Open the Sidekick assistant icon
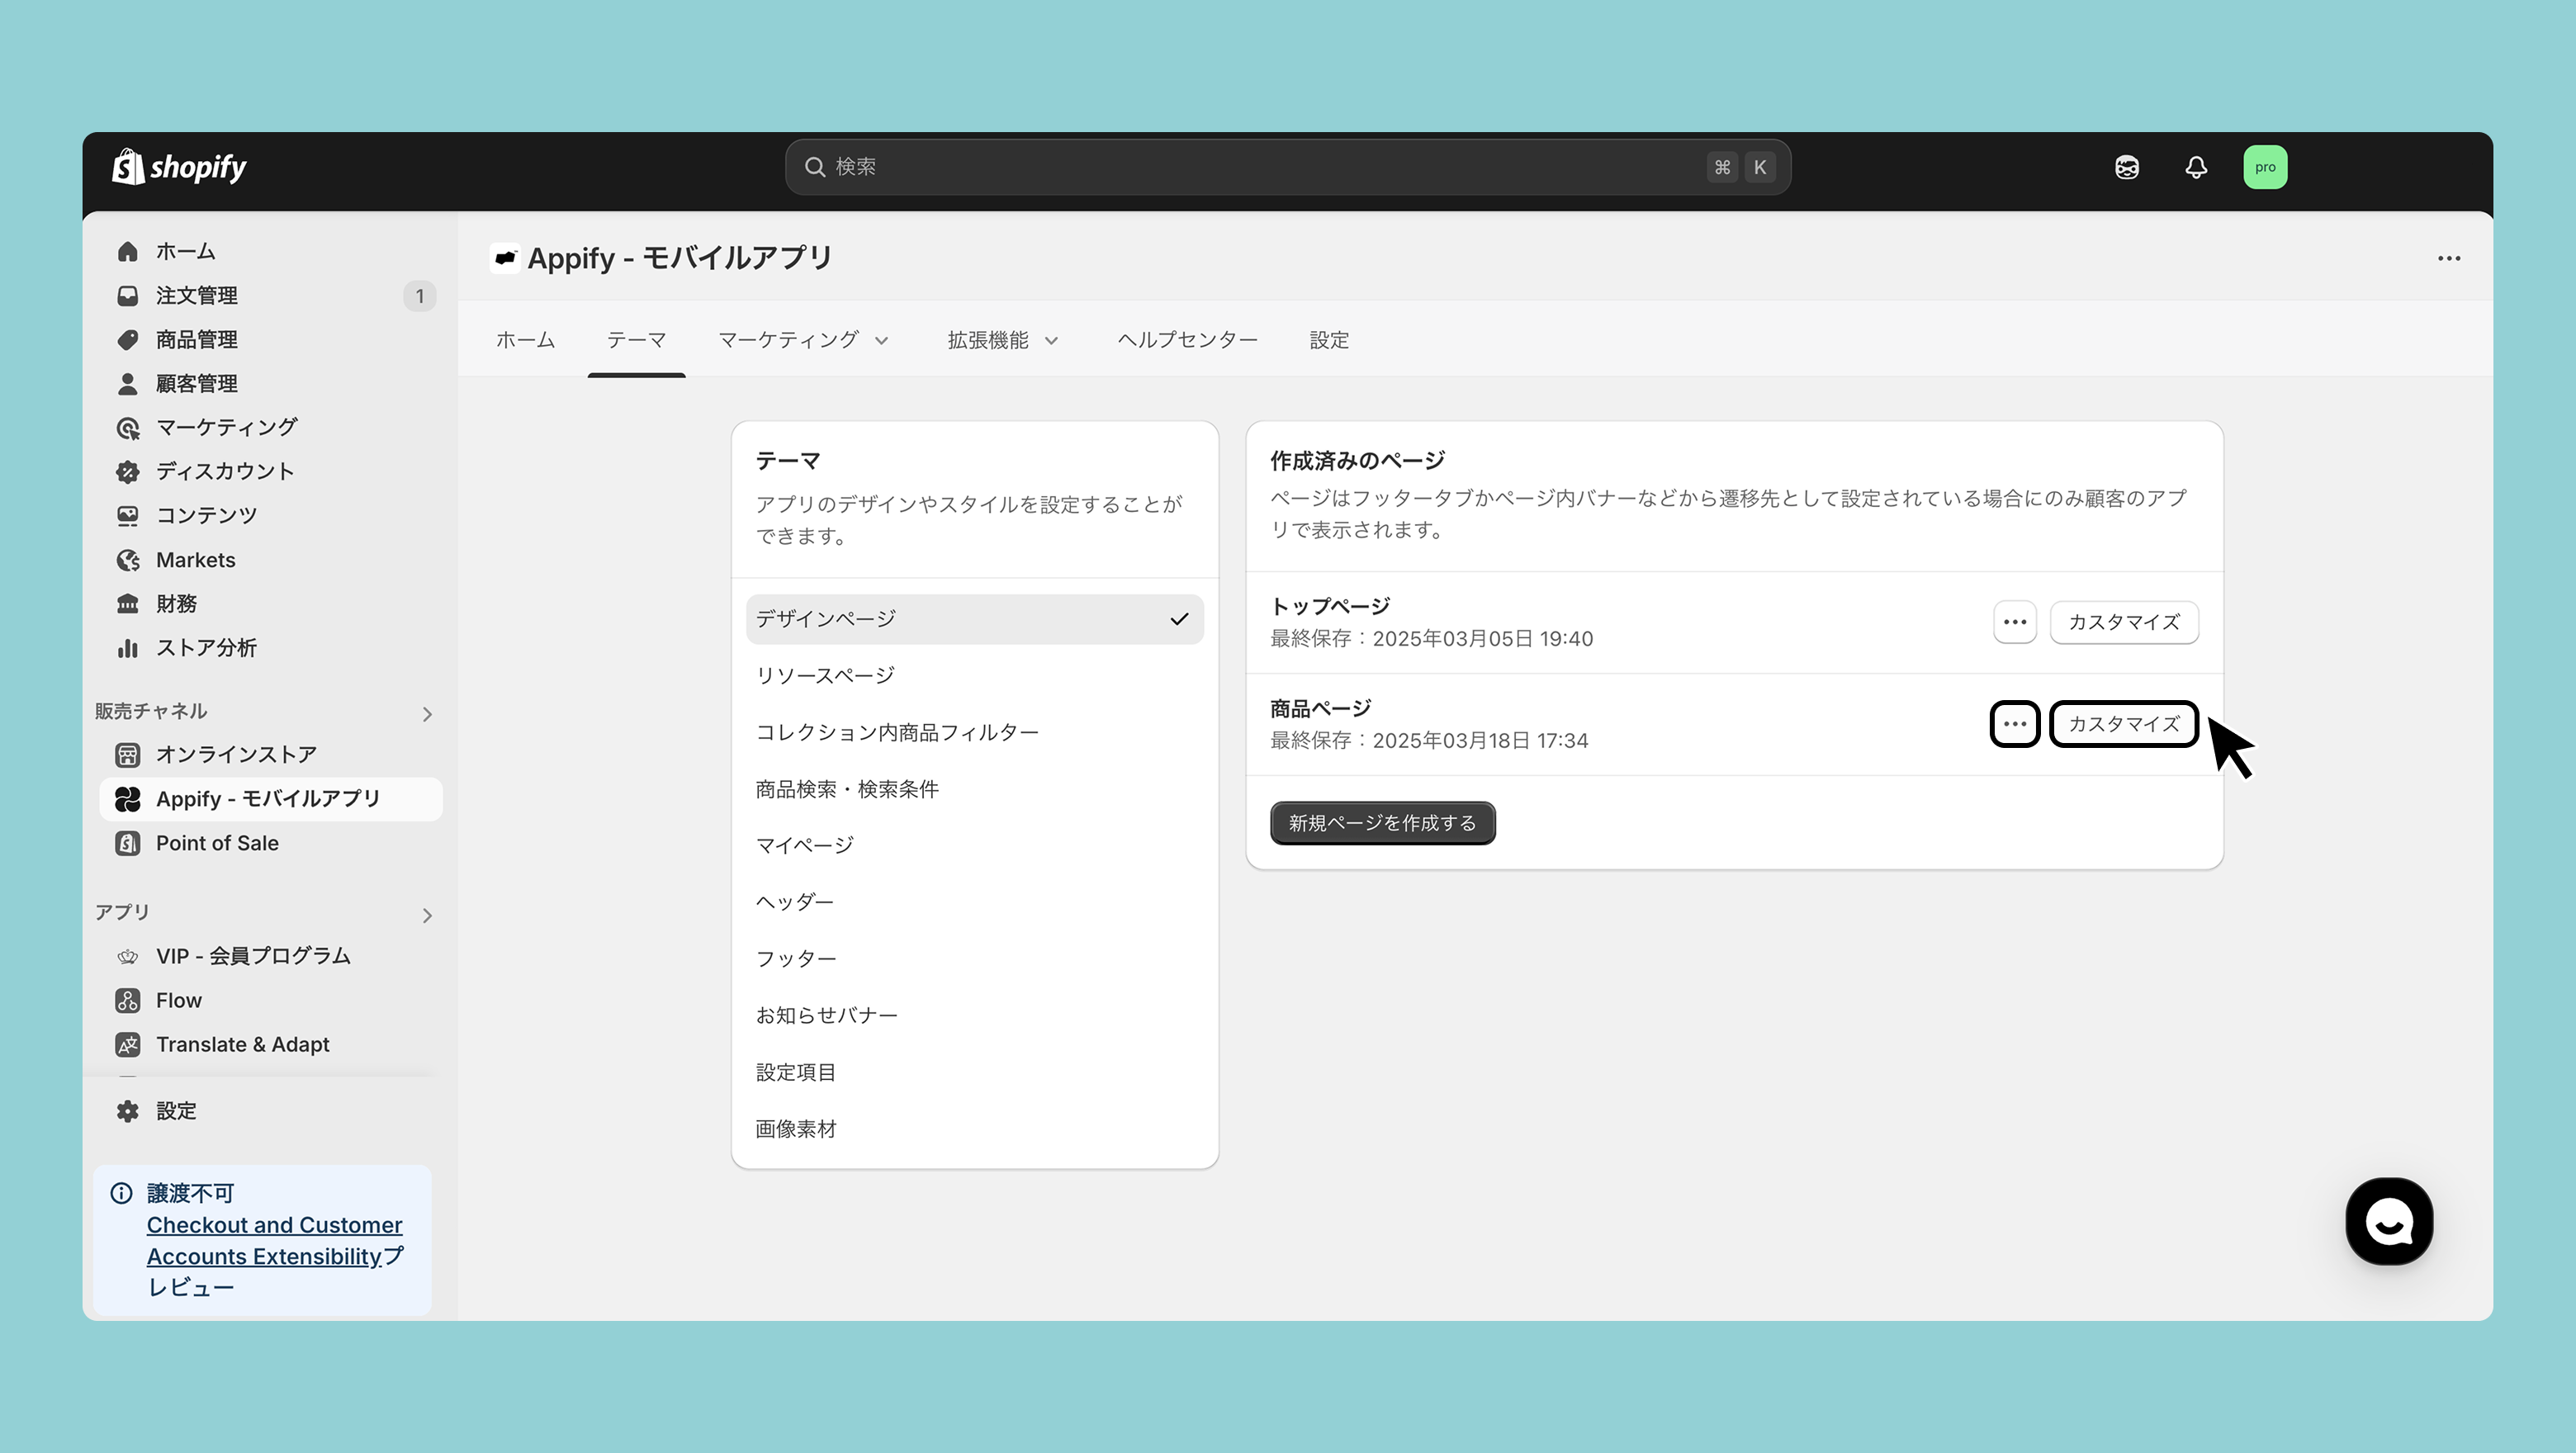 2126,167
